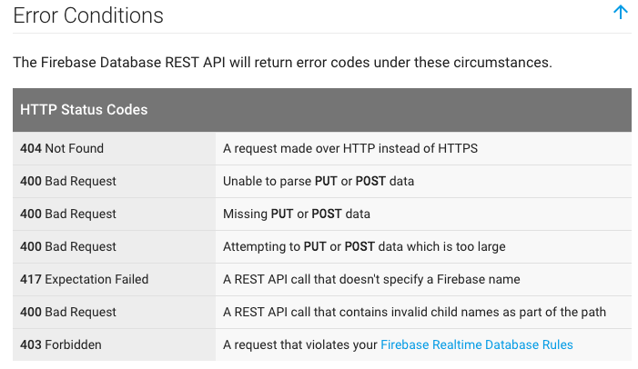Click the 404 Not Found cell
This screenshot has height=369, width=638.
114,148
